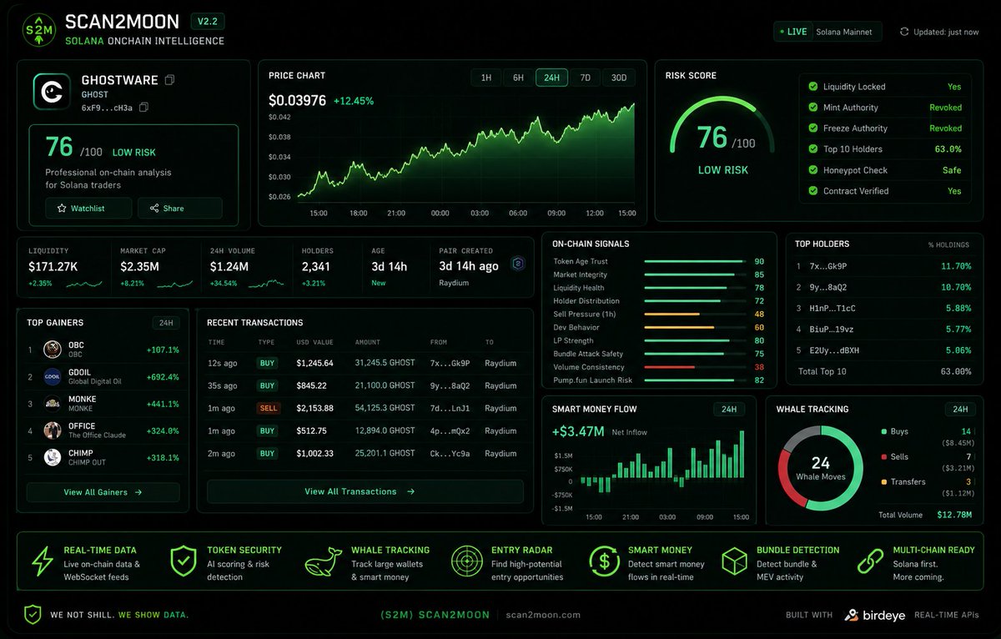Select top holder H1nP...T1cC row
Image resolution: width=1001 pixels, height=639 pixels.
point(884,308)
